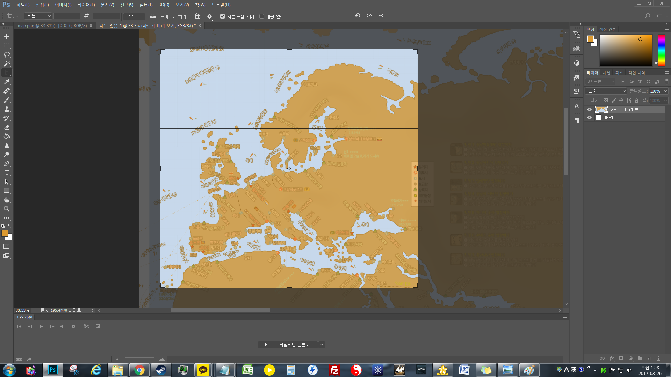Select the Hand tool

click(x=7, y=200)
